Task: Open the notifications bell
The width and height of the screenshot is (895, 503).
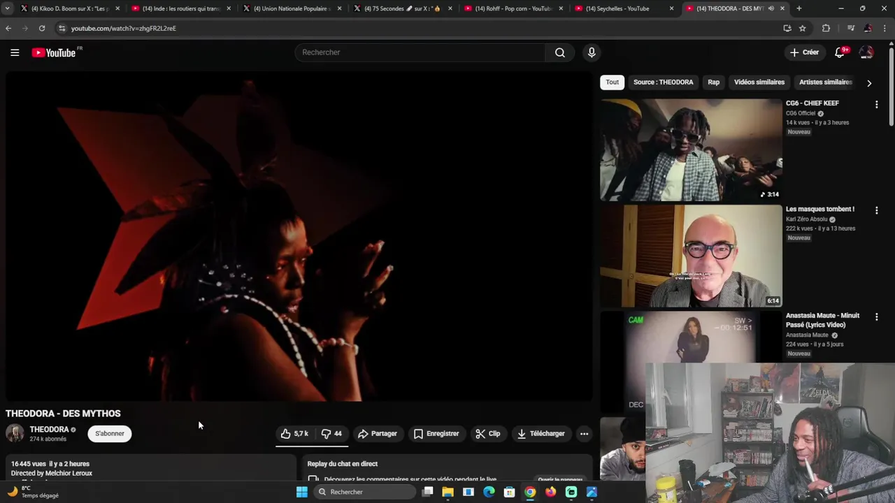Action: click(840, 52)
